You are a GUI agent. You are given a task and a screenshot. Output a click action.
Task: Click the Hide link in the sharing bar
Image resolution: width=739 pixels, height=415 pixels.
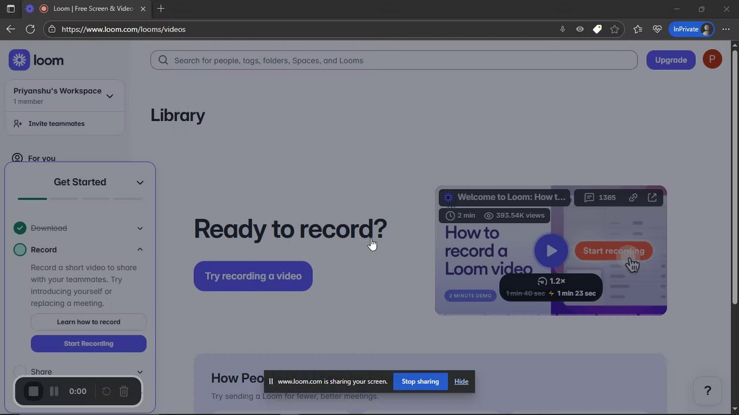pyautogui.click(x=462, y=382)
